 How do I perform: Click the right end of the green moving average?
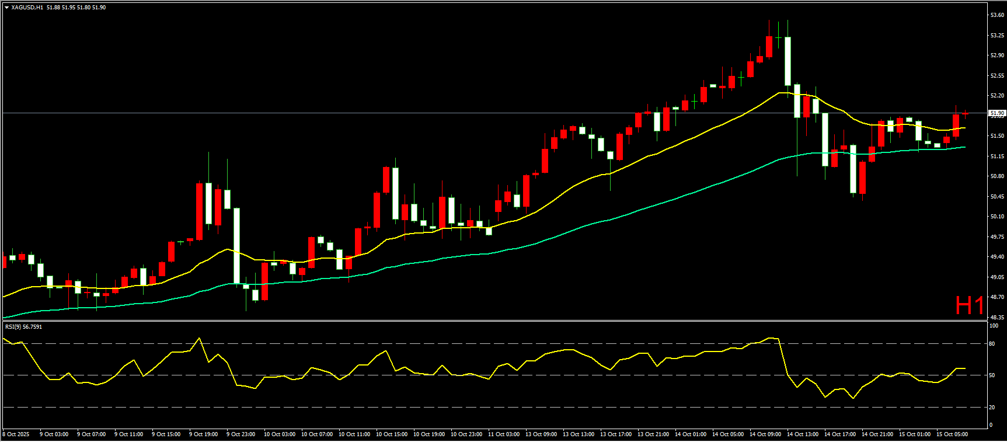coord(964,147)
